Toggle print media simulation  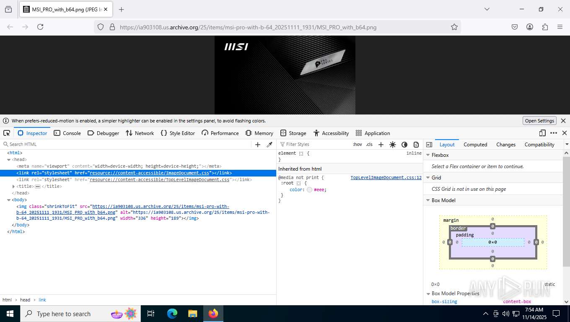(416, 144)
